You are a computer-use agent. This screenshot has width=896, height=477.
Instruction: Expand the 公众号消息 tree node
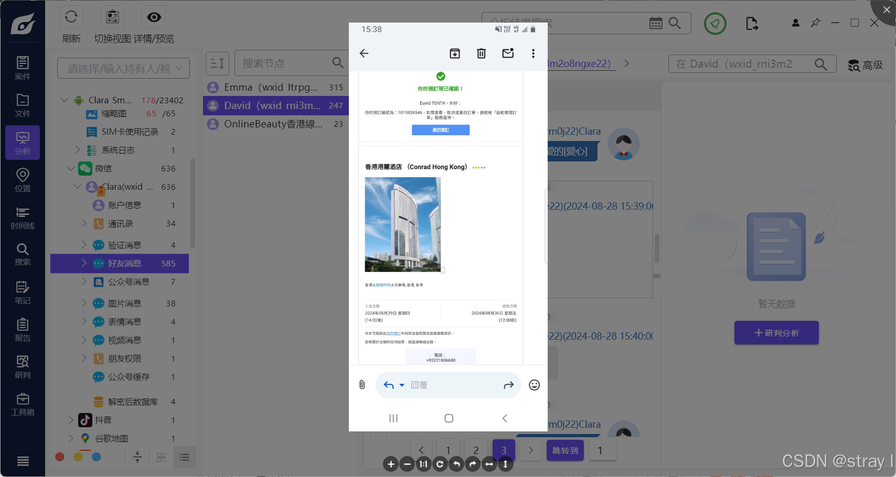click(x=84, y=281)
